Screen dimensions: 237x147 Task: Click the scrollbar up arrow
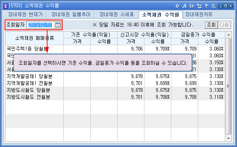(229, 35)
